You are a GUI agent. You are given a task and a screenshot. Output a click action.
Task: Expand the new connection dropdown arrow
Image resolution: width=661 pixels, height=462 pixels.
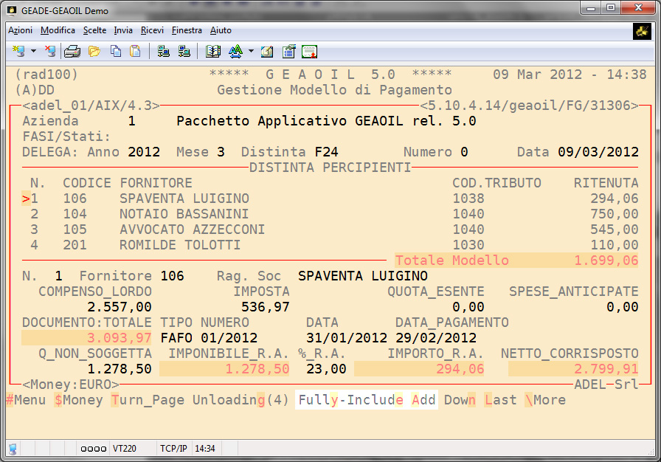coord(33,52)
